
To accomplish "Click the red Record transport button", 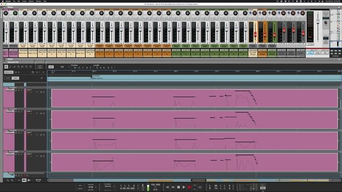I will click(189, 187).
